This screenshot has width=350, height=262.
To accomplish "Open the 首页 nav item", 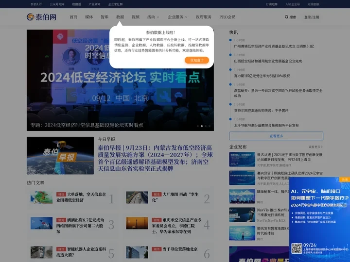I will [x=73, y=17].
